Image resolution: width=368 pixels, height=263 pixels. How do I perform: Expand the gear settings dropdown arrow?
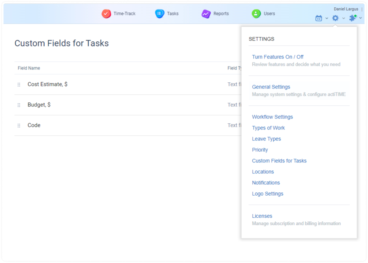click(x=343, y=18)
